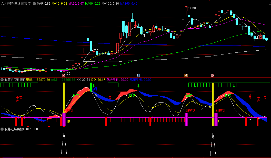Click the bright green signal bar
This screenshot has width=271, height=158.
tap(91, 87)
